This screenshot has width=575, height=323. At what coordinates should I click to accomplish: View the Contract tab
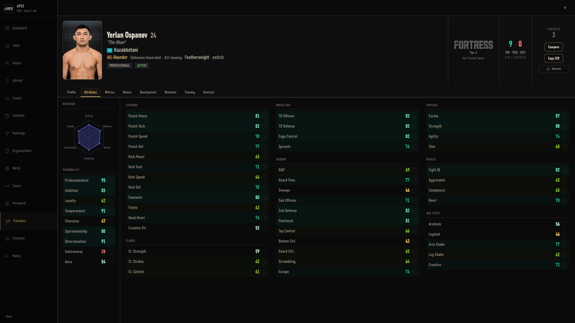[x=208, y=92]
